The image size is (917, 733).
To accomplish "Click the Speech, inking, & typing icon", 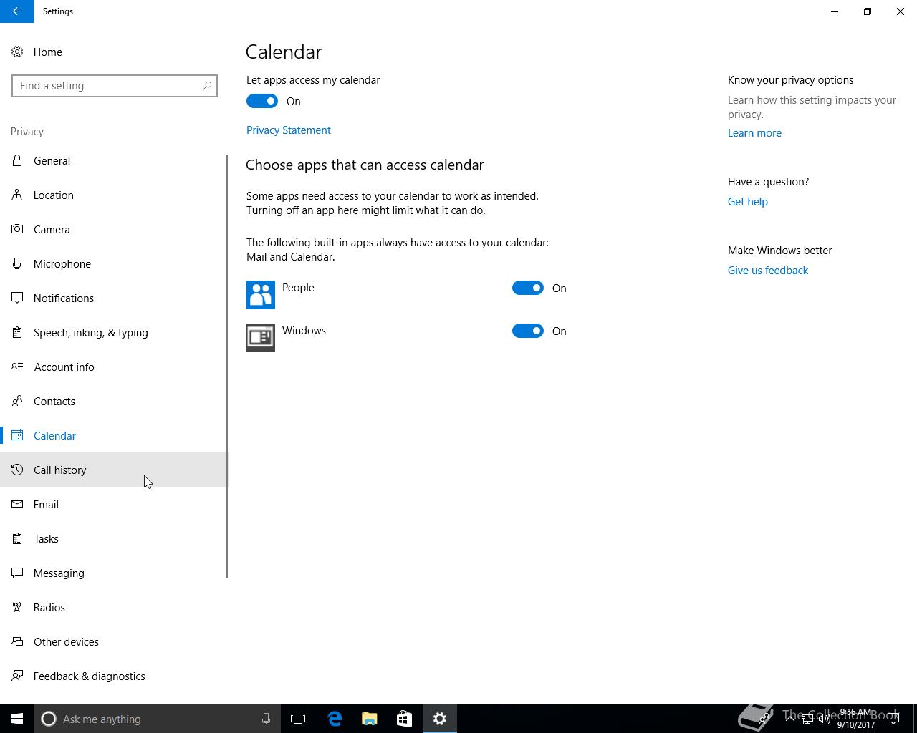I will [x=17, y=332].
